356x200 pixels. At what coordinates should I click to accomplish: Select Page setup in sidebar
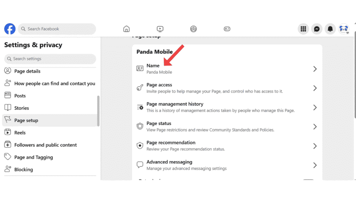(x=49, y=120)
